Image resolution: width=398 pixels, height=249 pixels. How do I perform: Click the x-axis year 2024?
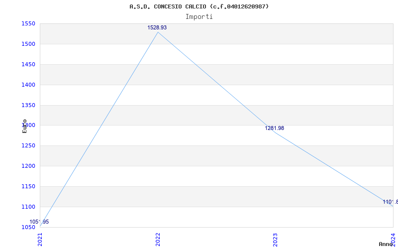[393, 240]
